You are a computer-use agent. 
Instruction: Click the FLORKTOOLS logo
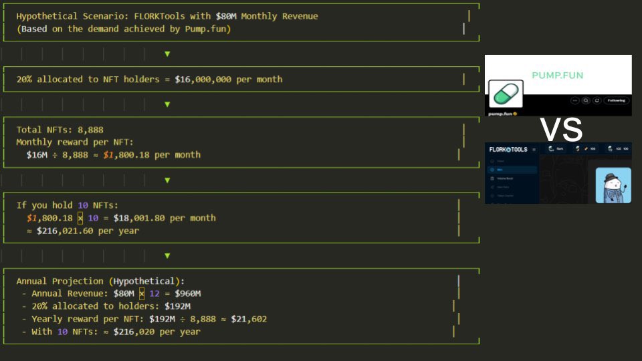(x=508, y=149)
